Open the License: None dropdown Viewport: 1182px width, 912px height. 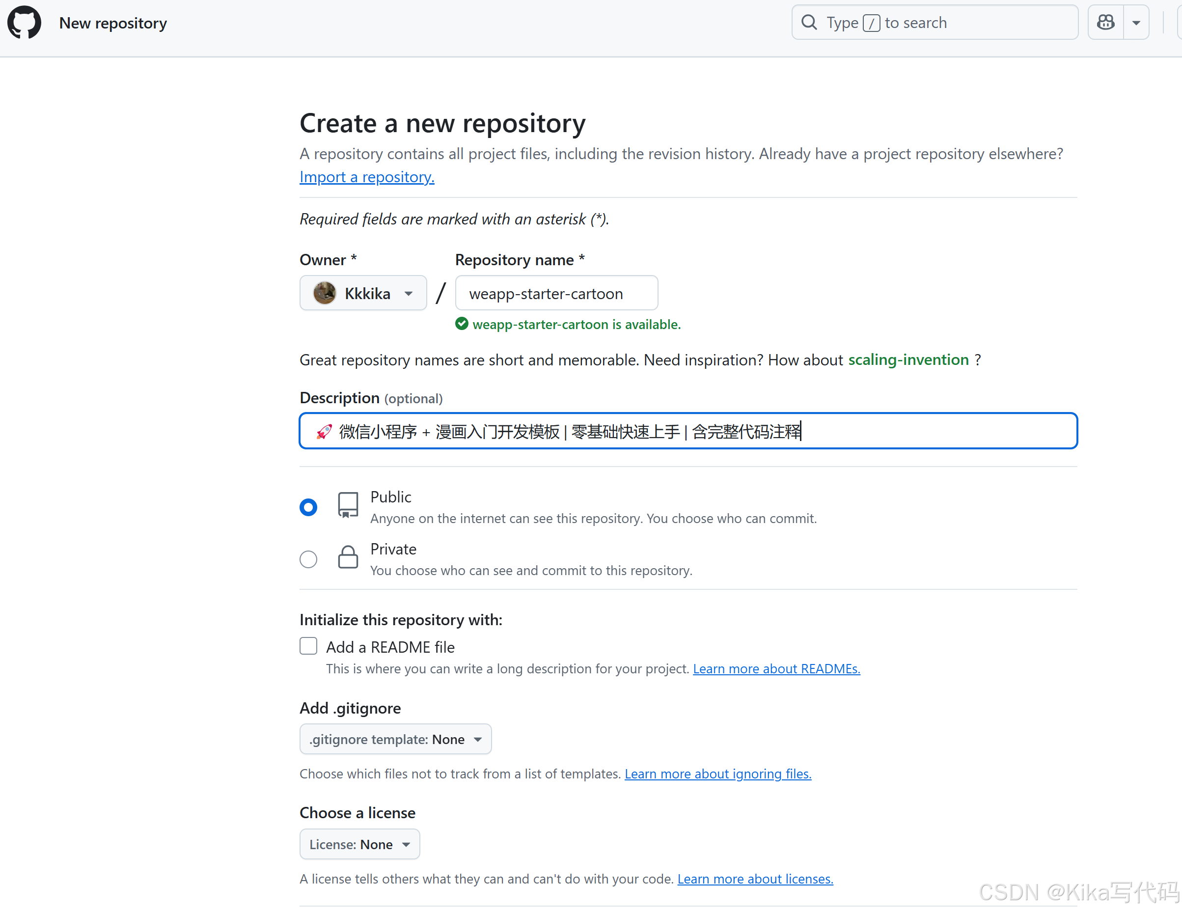click(x=359, y=844)
